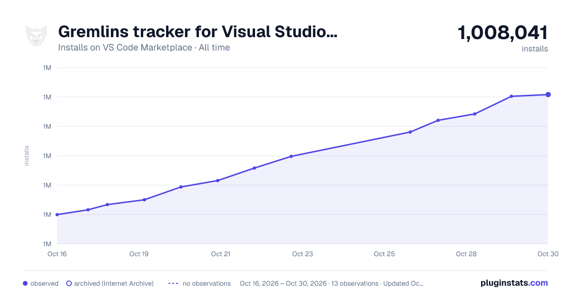Screen dimensions: 571x300
Task: Click the 1,008,041 install count
Action: [503, 33]
